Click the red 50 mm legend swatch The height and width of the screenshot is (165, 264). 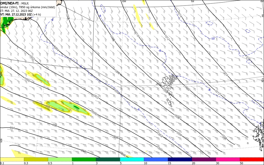[252, 159]
